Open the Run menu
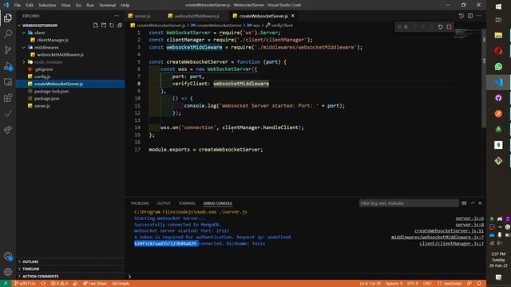This screenshot has width=511, height=287. click(x=90, y=6)
